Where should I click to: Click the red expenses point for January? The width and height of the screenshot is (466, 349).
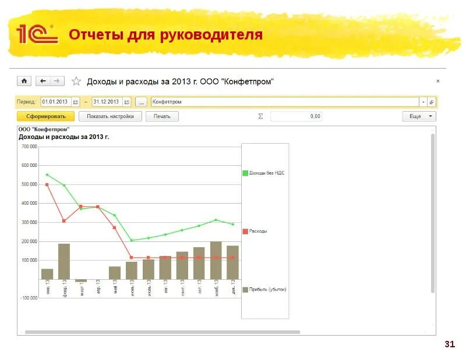click(47, 184)
